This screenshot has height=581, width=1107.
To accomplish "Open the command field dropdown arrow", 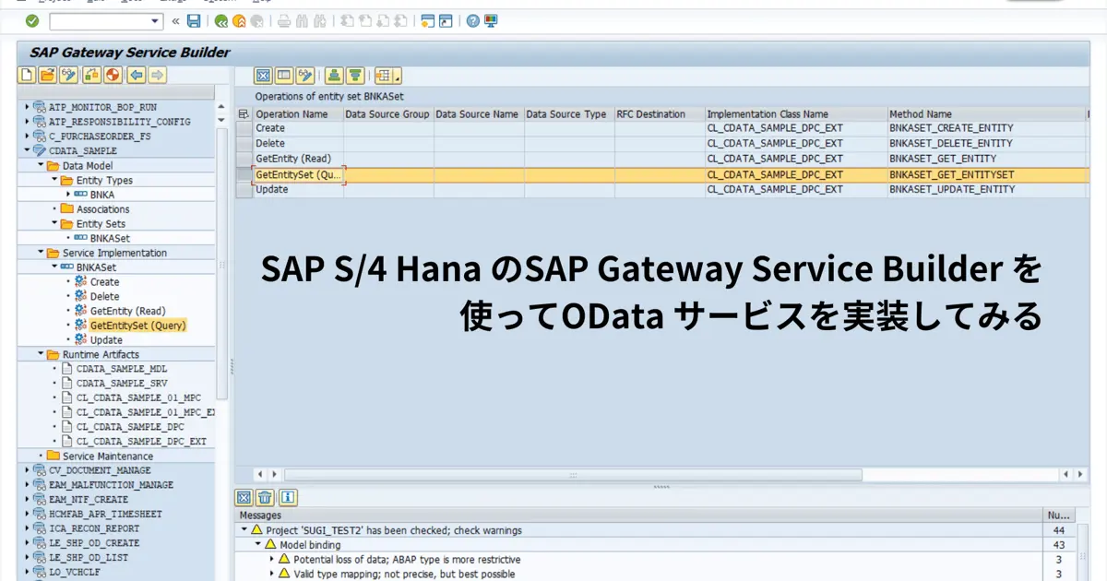I will point(155,20).
